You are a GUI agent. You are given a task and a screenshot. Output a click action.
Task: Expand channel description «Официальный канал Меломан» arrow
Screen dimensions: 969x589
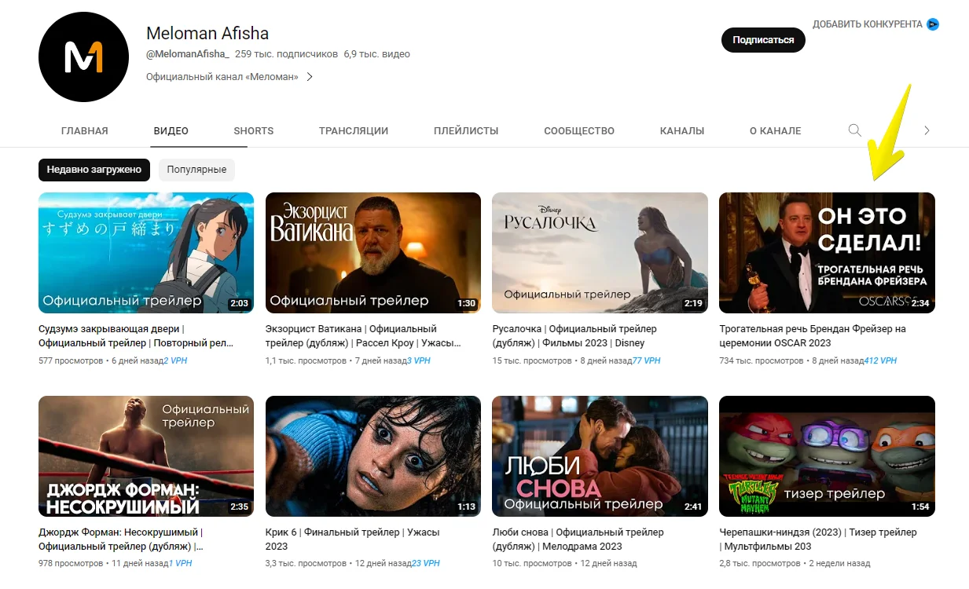click(x=310, y=77)
